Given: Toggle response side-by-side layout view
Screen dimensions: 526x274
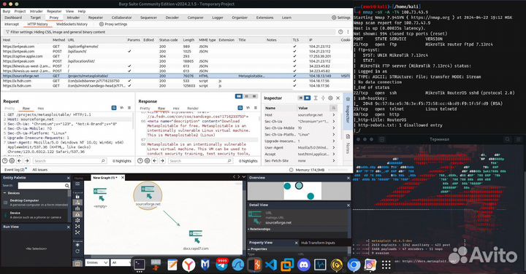Looking at the screenshot, I should pos(239,96).
